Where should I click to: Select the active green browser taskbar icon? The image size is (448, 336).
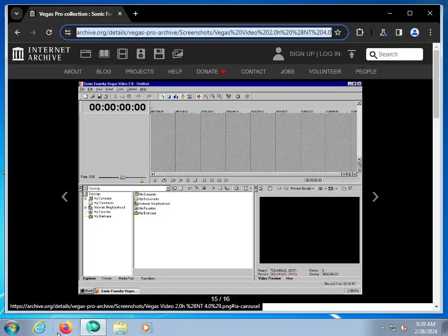click(x=93, y=327)
